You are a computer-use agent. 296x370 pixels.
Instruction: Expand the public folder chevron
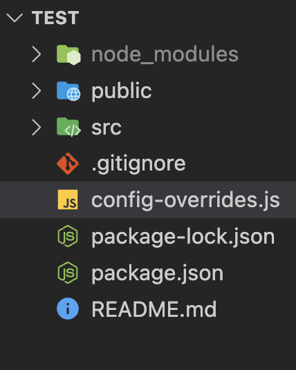pos(37,91)
